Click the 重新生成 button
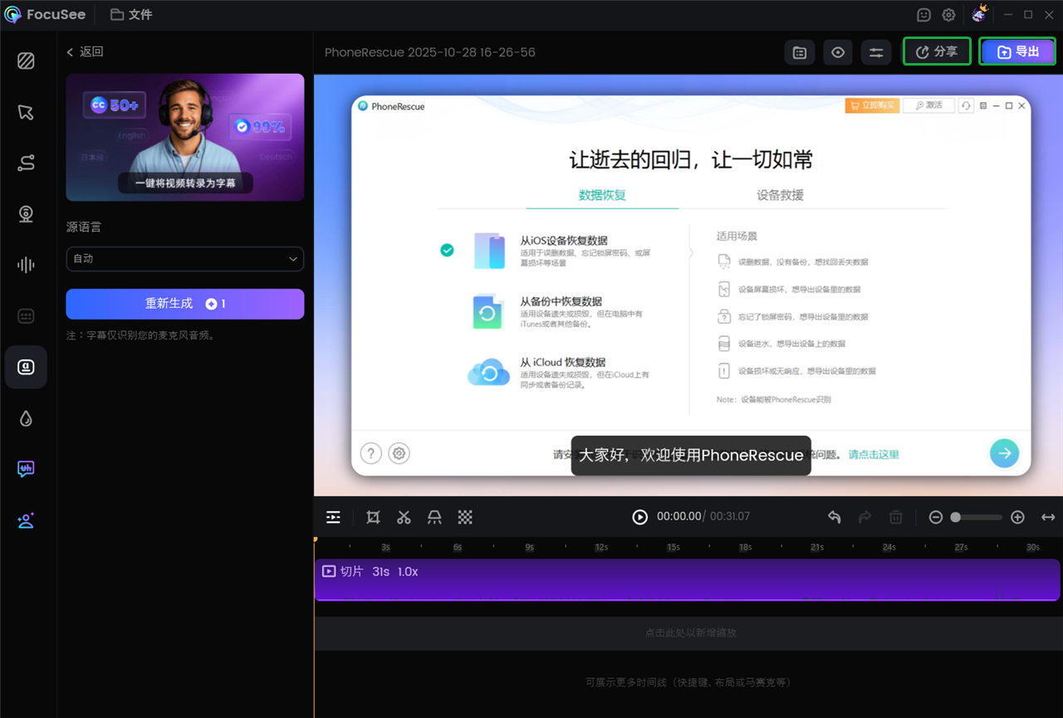This screenshot has height=718, width=1063. 185,304
